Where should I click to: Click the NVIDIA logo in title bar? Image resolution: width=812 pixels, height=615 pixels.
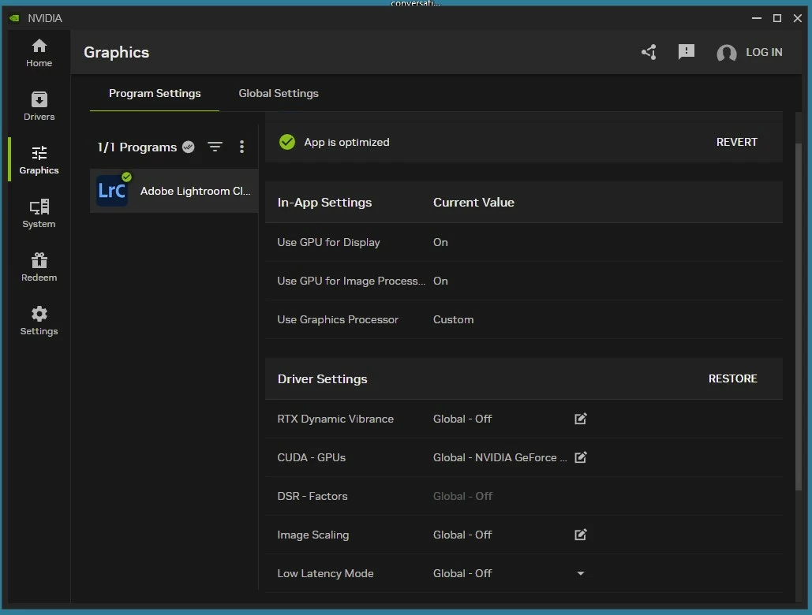tap(14, 18)
